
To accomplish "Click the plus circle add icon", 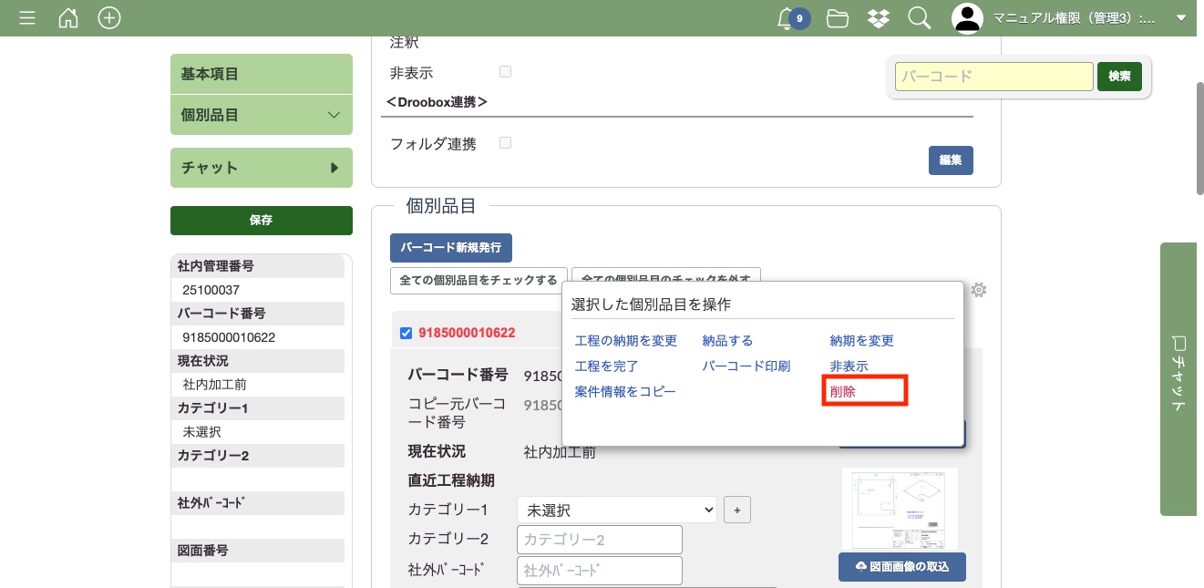I will (109, 17).
